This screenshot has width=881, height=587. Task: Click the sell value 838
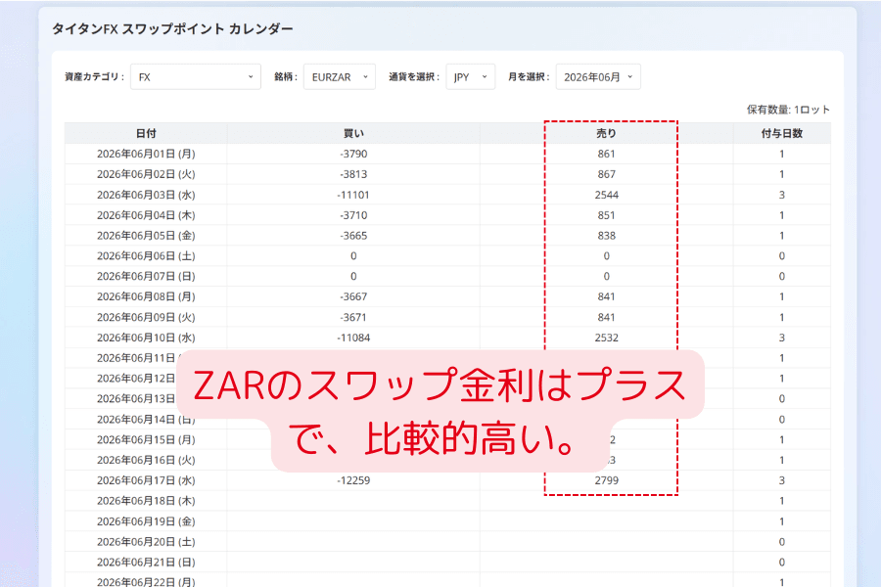click(606, 236)
